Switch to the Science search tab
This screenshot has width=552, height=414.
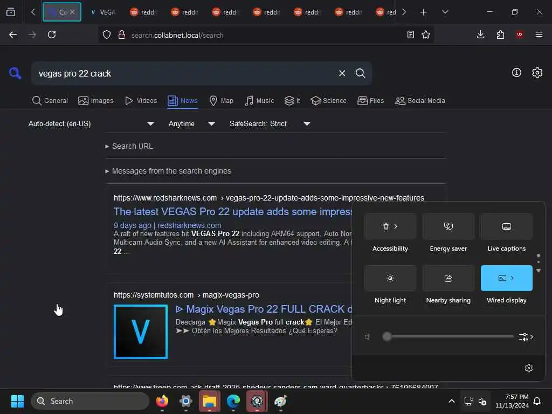(x=328, y=101)
